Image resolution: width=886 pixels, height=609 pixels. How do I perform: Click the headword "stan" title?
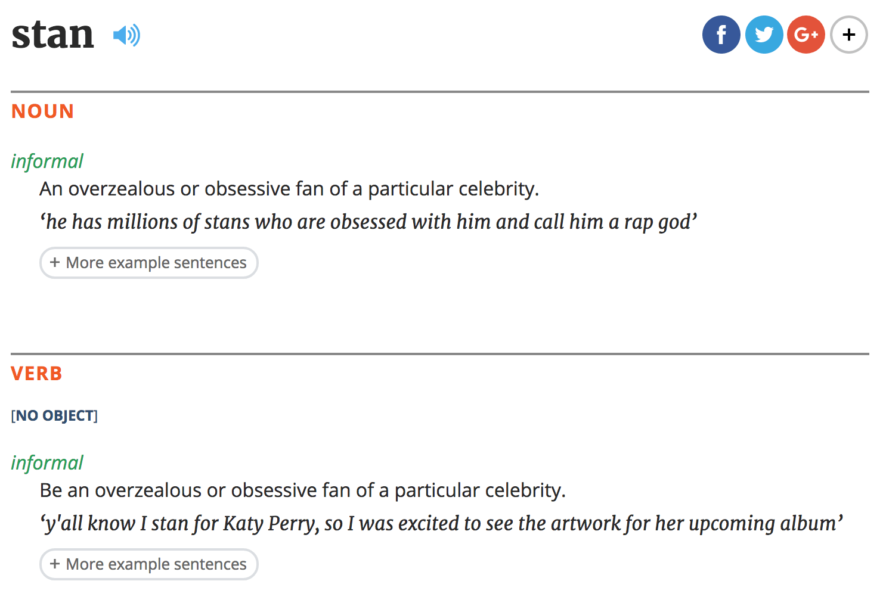[52, 35]
